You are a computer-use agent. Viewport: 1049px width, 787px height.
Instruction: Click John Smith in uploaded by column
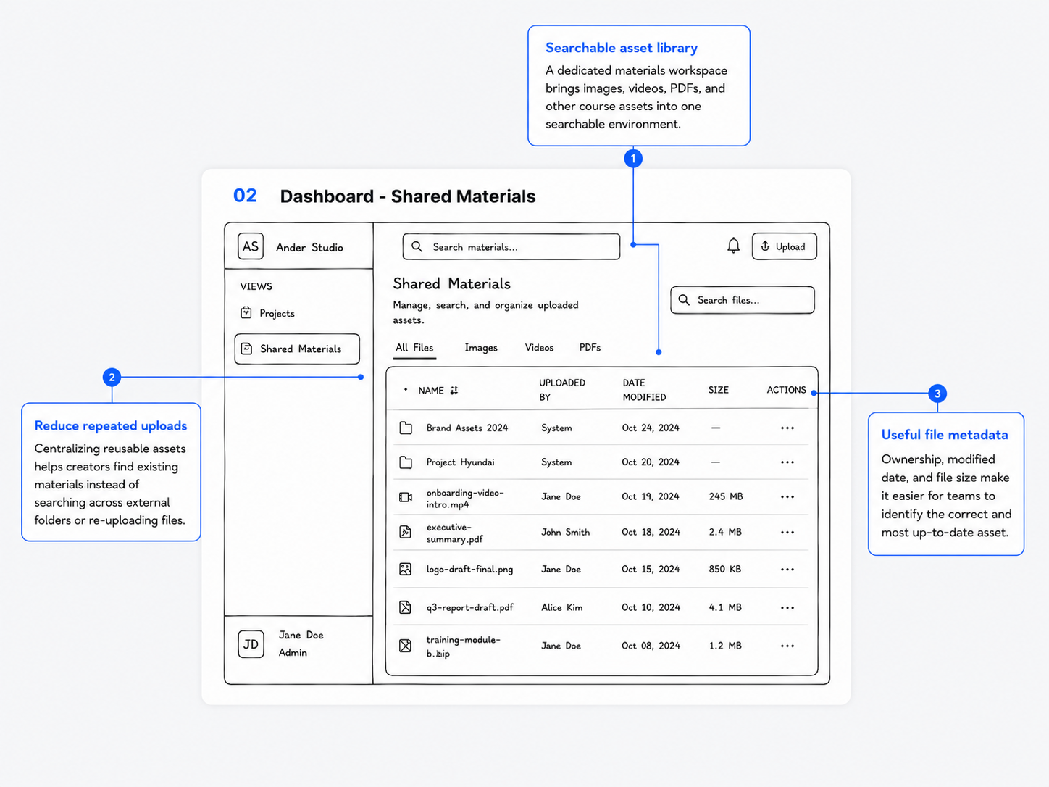[x=565, y=533]
